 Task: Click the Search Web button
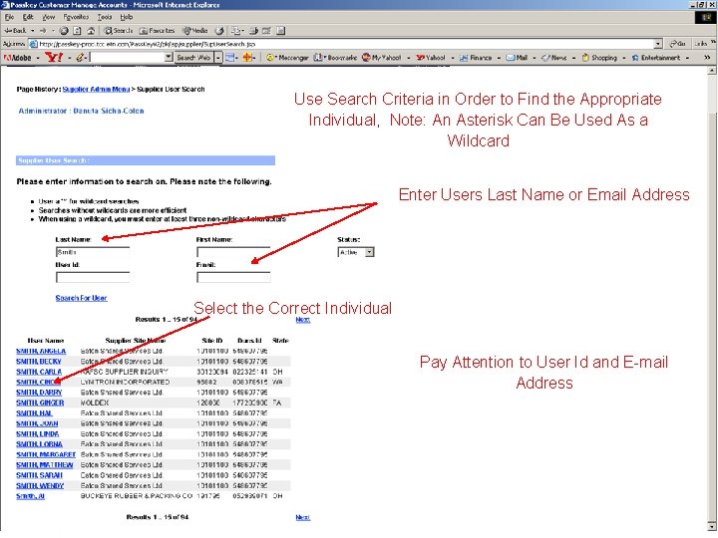click(x=194, y=58)
